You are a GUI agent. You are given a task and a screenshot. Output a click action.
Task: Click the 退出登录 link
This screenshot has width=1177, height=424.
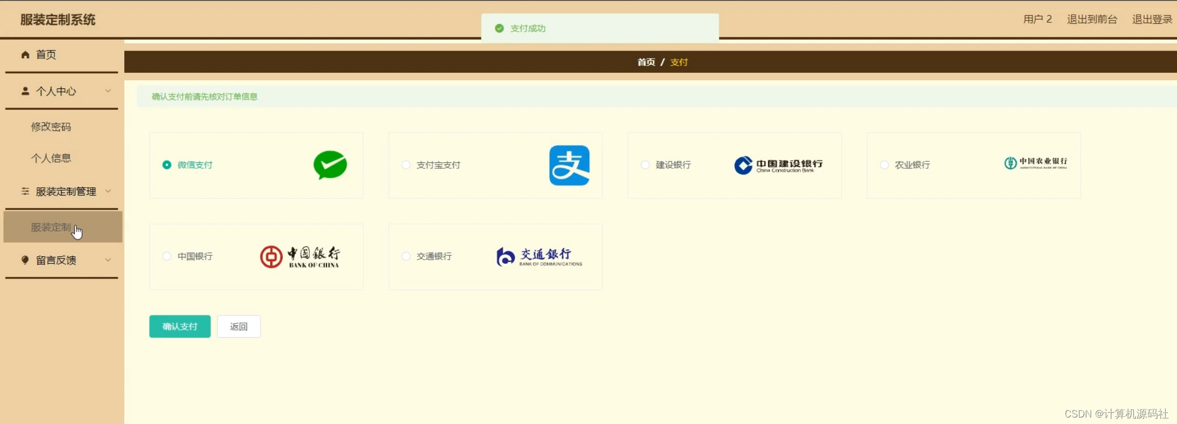[1152, 20]
